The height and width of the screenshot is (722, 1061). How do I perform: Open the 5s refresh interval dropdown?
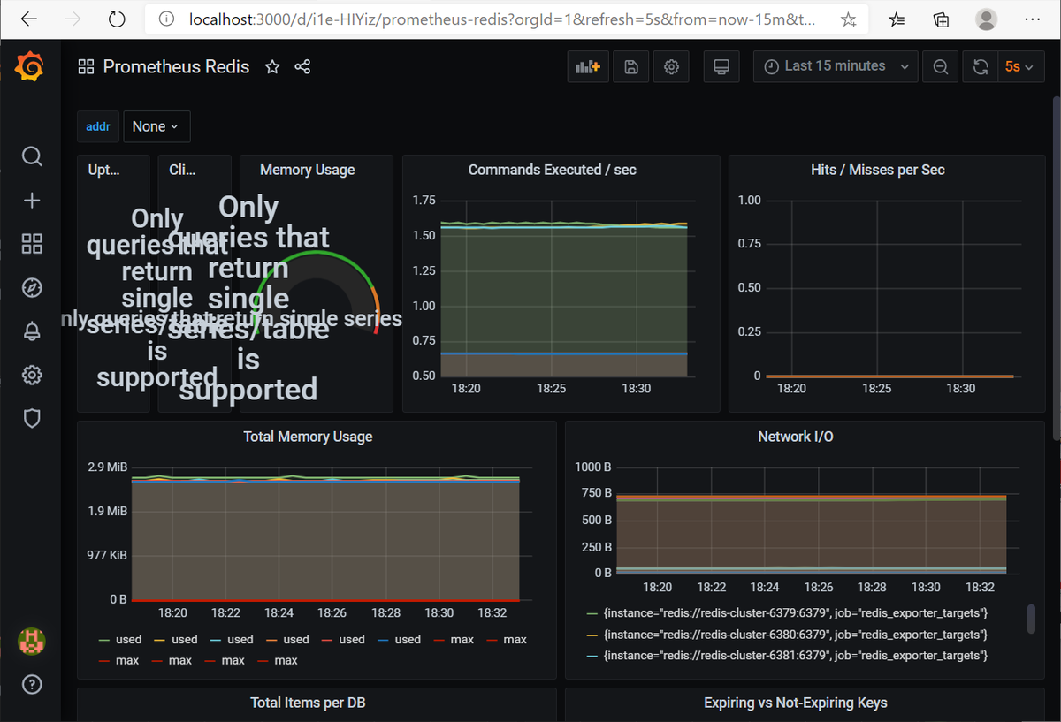pos(1019,66)
